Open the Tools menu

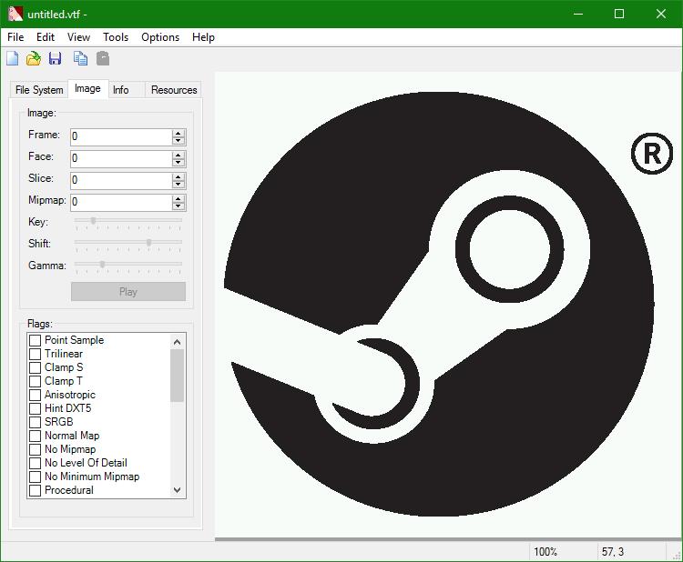click(x=116, y=37)
